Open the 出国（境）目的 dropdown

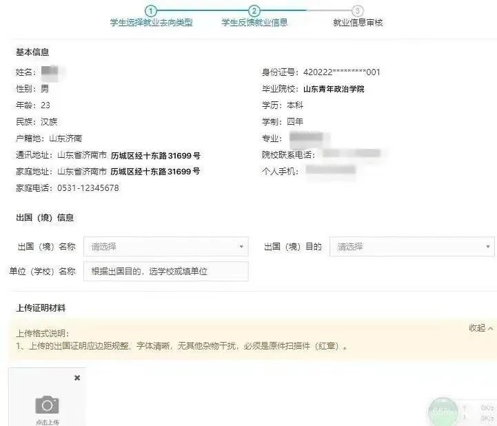[412, 247]
